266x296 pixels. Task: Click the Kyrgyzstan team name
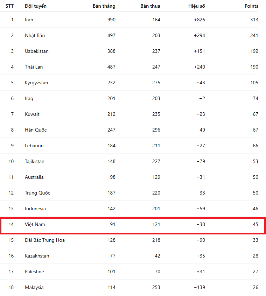(36, 83)
